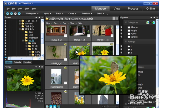Check the Places category checkbox
The image size is (169, 108).
129,34
